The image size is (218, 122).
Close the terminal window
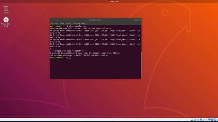pyautogui.click(x=140, y=20)
